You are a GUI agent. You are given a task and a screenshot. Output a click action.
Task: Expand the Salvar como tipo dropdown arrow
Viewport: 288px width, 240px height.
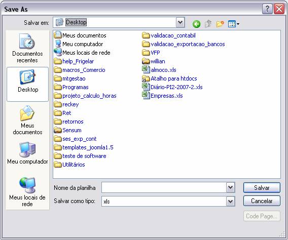tap(231, 201)
